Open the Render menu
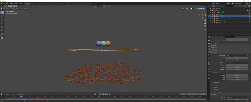This screenshot has width=251, height=102. (11, 4)
